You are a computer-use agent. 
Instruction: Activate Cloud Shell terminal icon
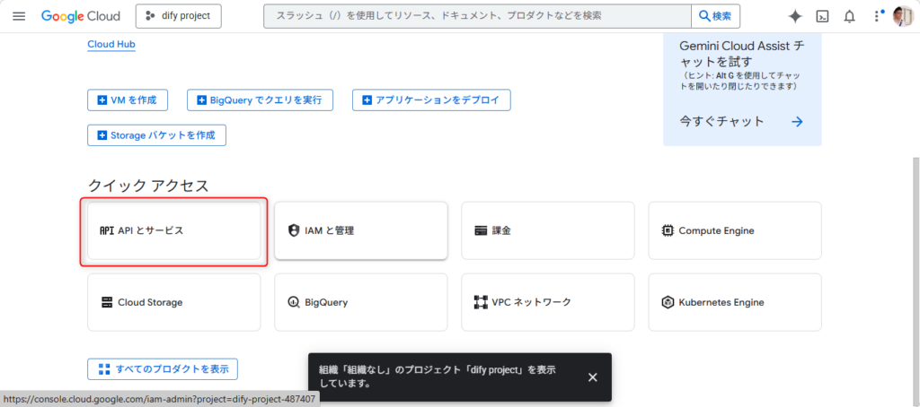(x=822, y=16)
